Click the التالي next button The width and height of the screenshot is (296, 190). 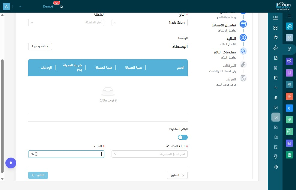[38, 175]
